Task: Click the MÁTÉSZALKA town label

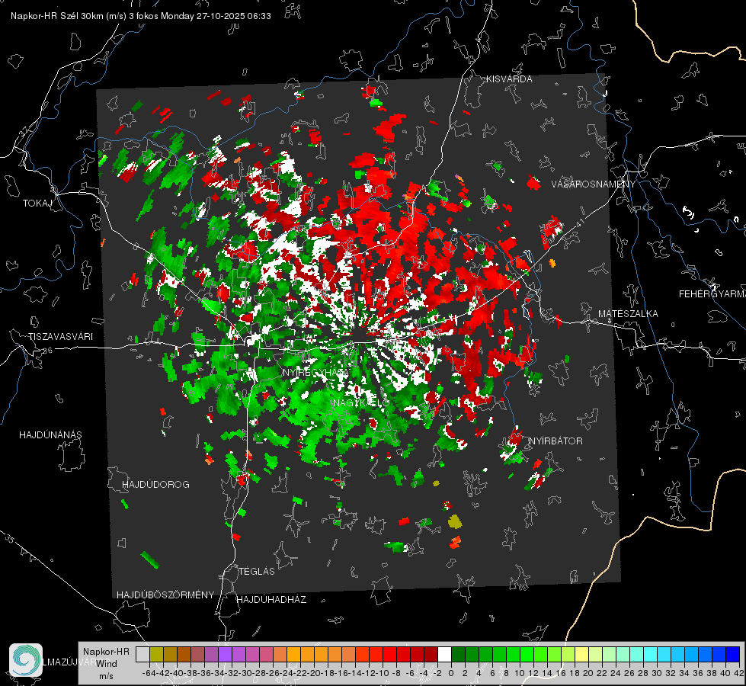Action: (628, 314)
